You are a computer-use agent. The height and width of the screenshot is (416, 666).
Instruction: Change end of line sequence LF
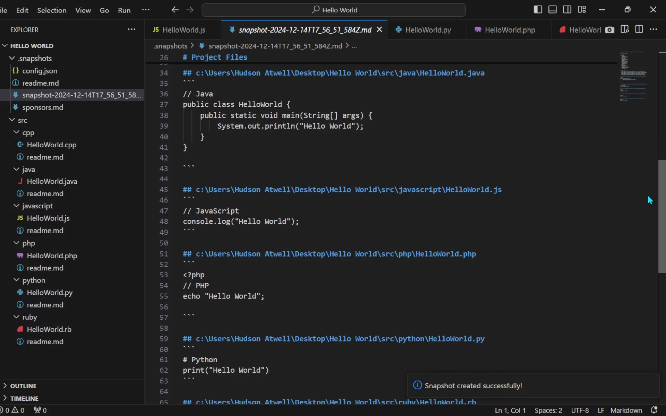[601, 410]
